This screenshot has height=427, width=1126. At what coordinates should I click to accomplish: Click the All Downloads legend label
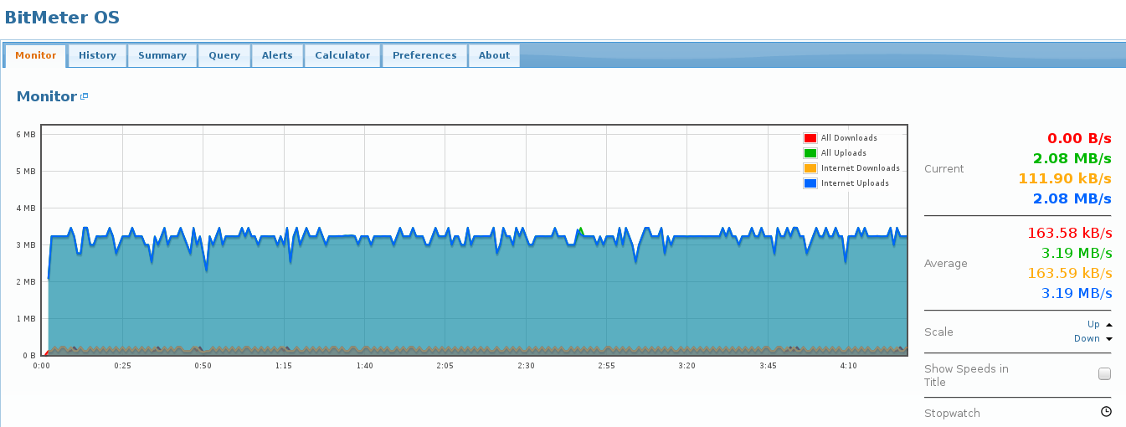pyautogui.click(x=849, y=138)
